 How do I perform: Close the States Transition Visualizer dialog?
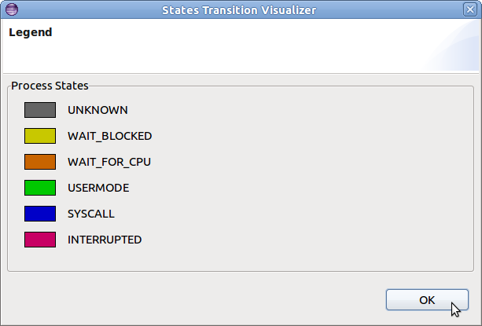(x=469, y=10)
